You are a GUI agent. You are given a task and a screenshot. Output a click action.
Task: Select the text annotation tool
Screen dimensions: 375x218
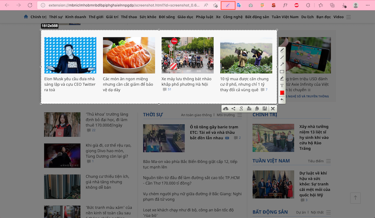[282, 85]
